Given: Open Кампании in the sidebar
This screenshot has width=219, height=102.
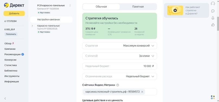Looking at the screenshot, I should [x=10, y=49].
